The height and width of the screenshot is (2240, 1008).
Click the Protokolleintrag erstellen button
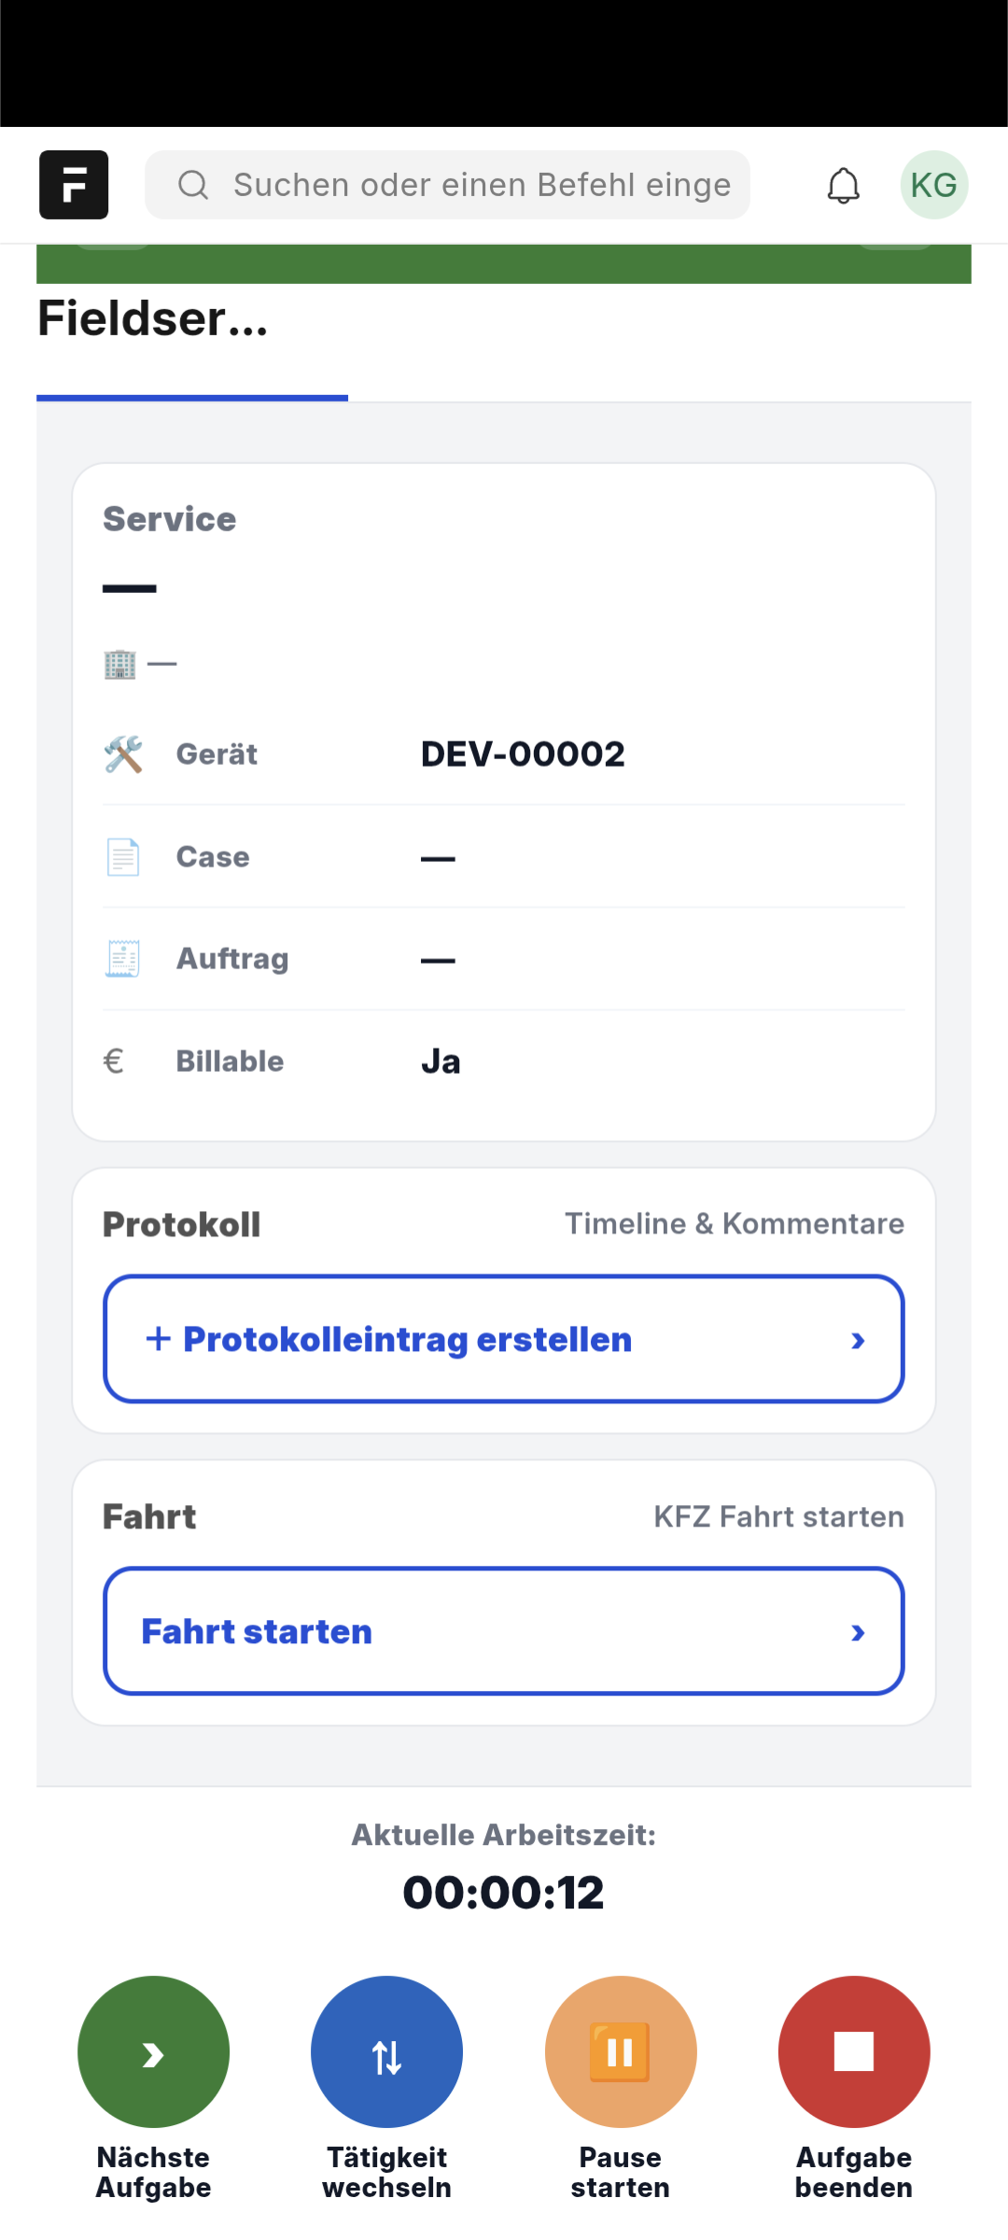407,1340
